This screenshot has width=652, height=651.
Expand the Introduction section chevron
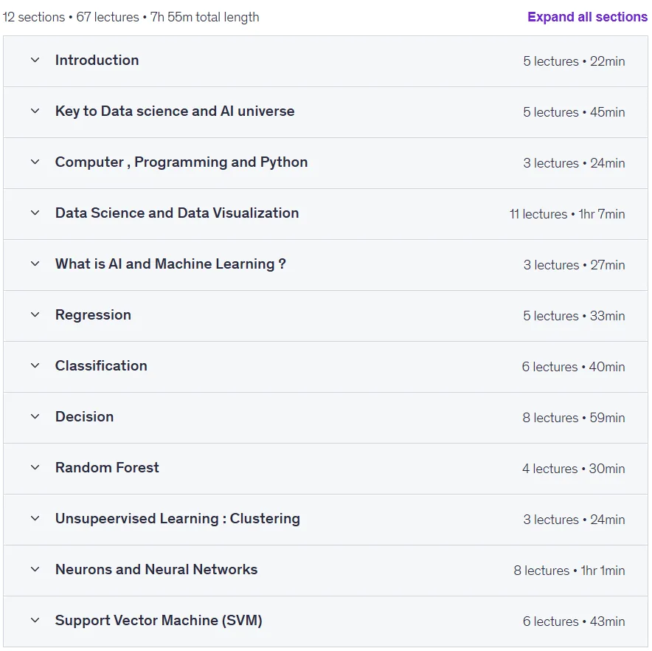35,61
